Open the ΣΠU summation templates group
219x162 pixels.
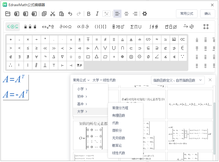click(x=136, y=27)
